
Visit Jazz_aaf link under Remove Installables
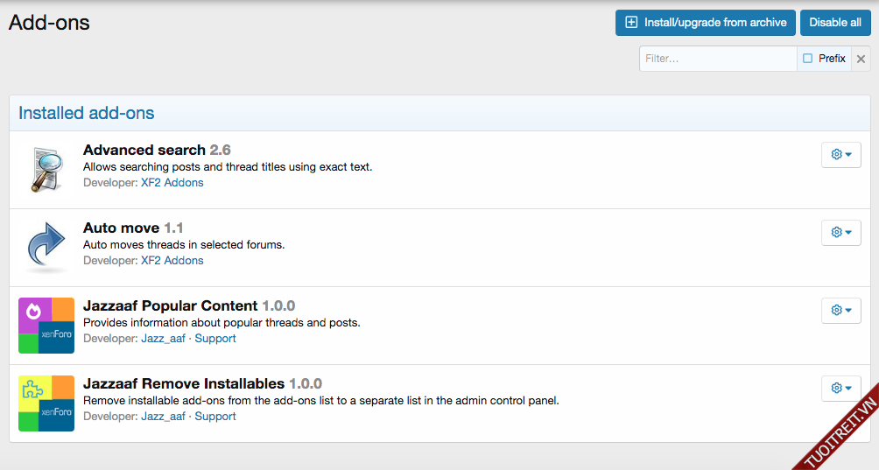click(x=163, y=417)
